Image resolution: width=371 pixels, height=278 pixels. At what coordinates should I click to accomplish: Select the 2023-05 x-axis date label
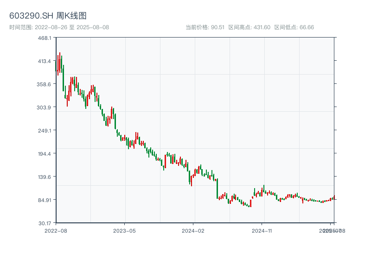point(124,230)
